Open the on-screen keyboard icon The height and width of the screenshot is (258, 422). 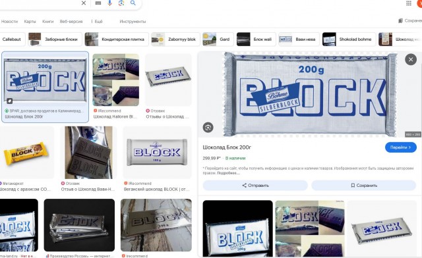(98, 3)
